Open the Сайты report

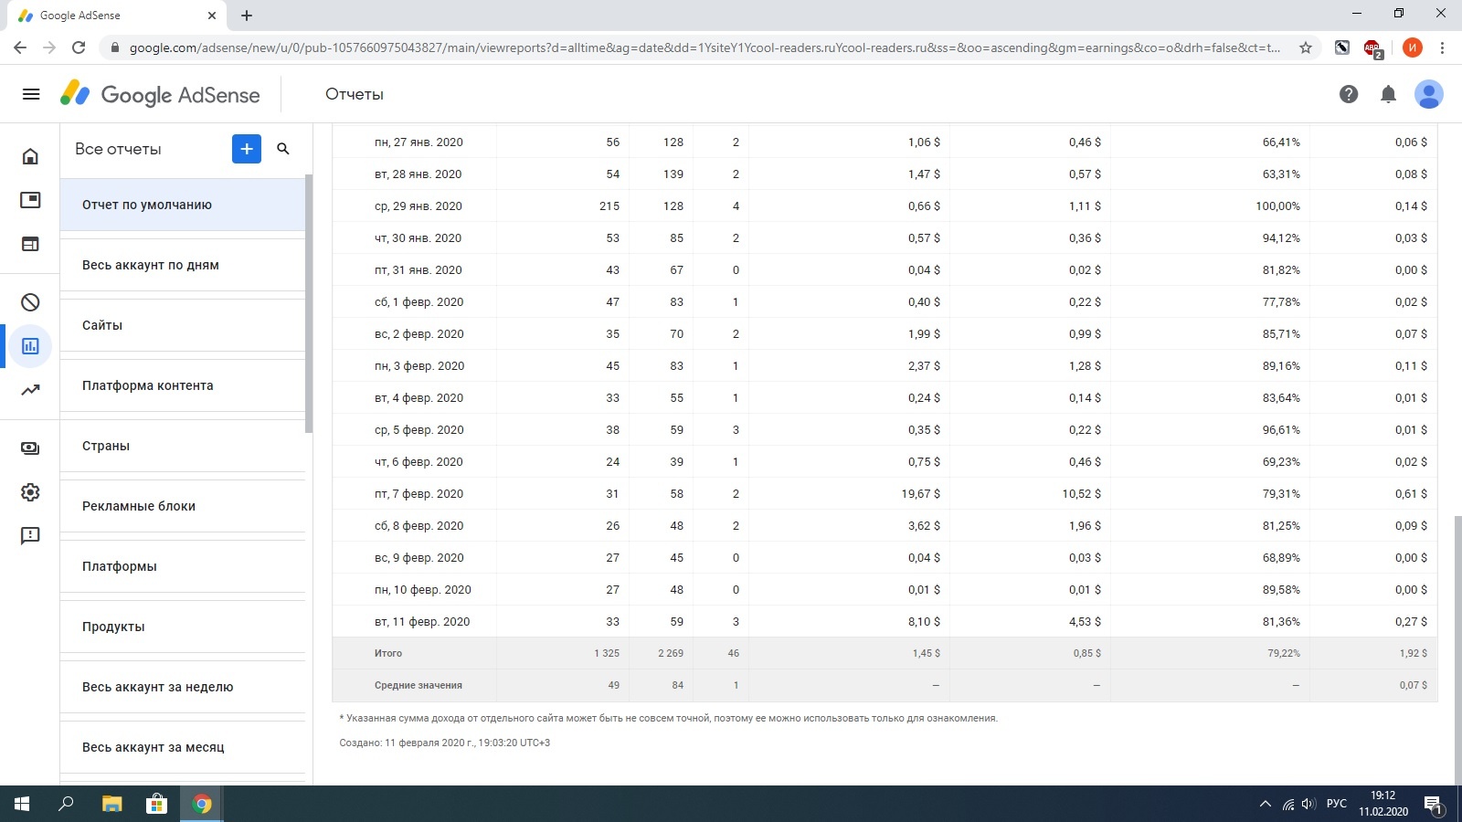[183, 325]
